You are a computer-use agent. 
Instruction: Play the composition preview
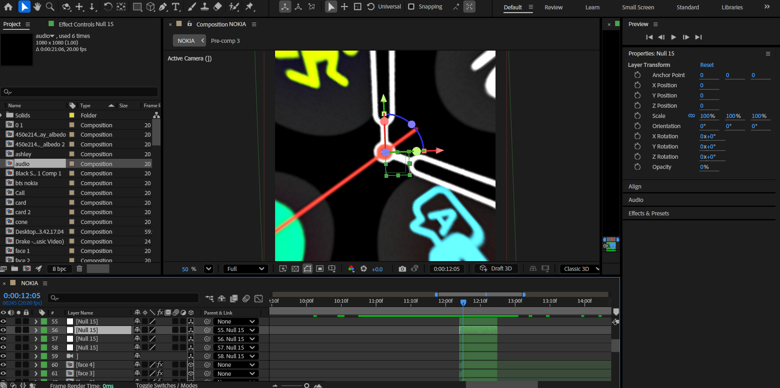pos(673,37)
